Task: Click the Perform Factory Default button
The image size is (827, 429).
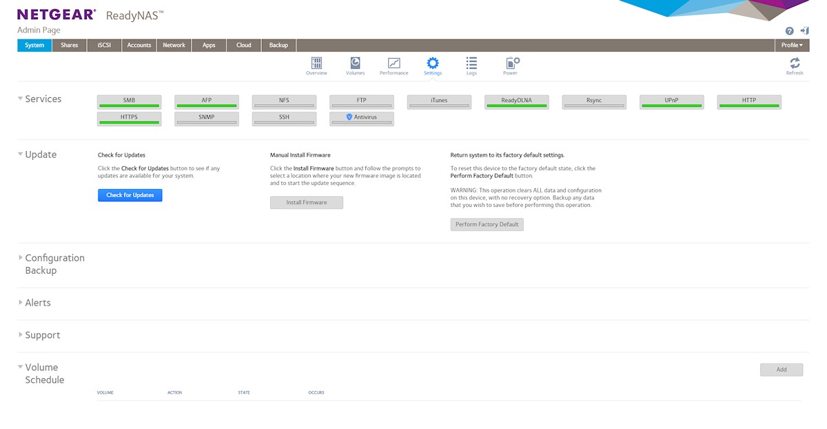Action: [x=487, y=225]
